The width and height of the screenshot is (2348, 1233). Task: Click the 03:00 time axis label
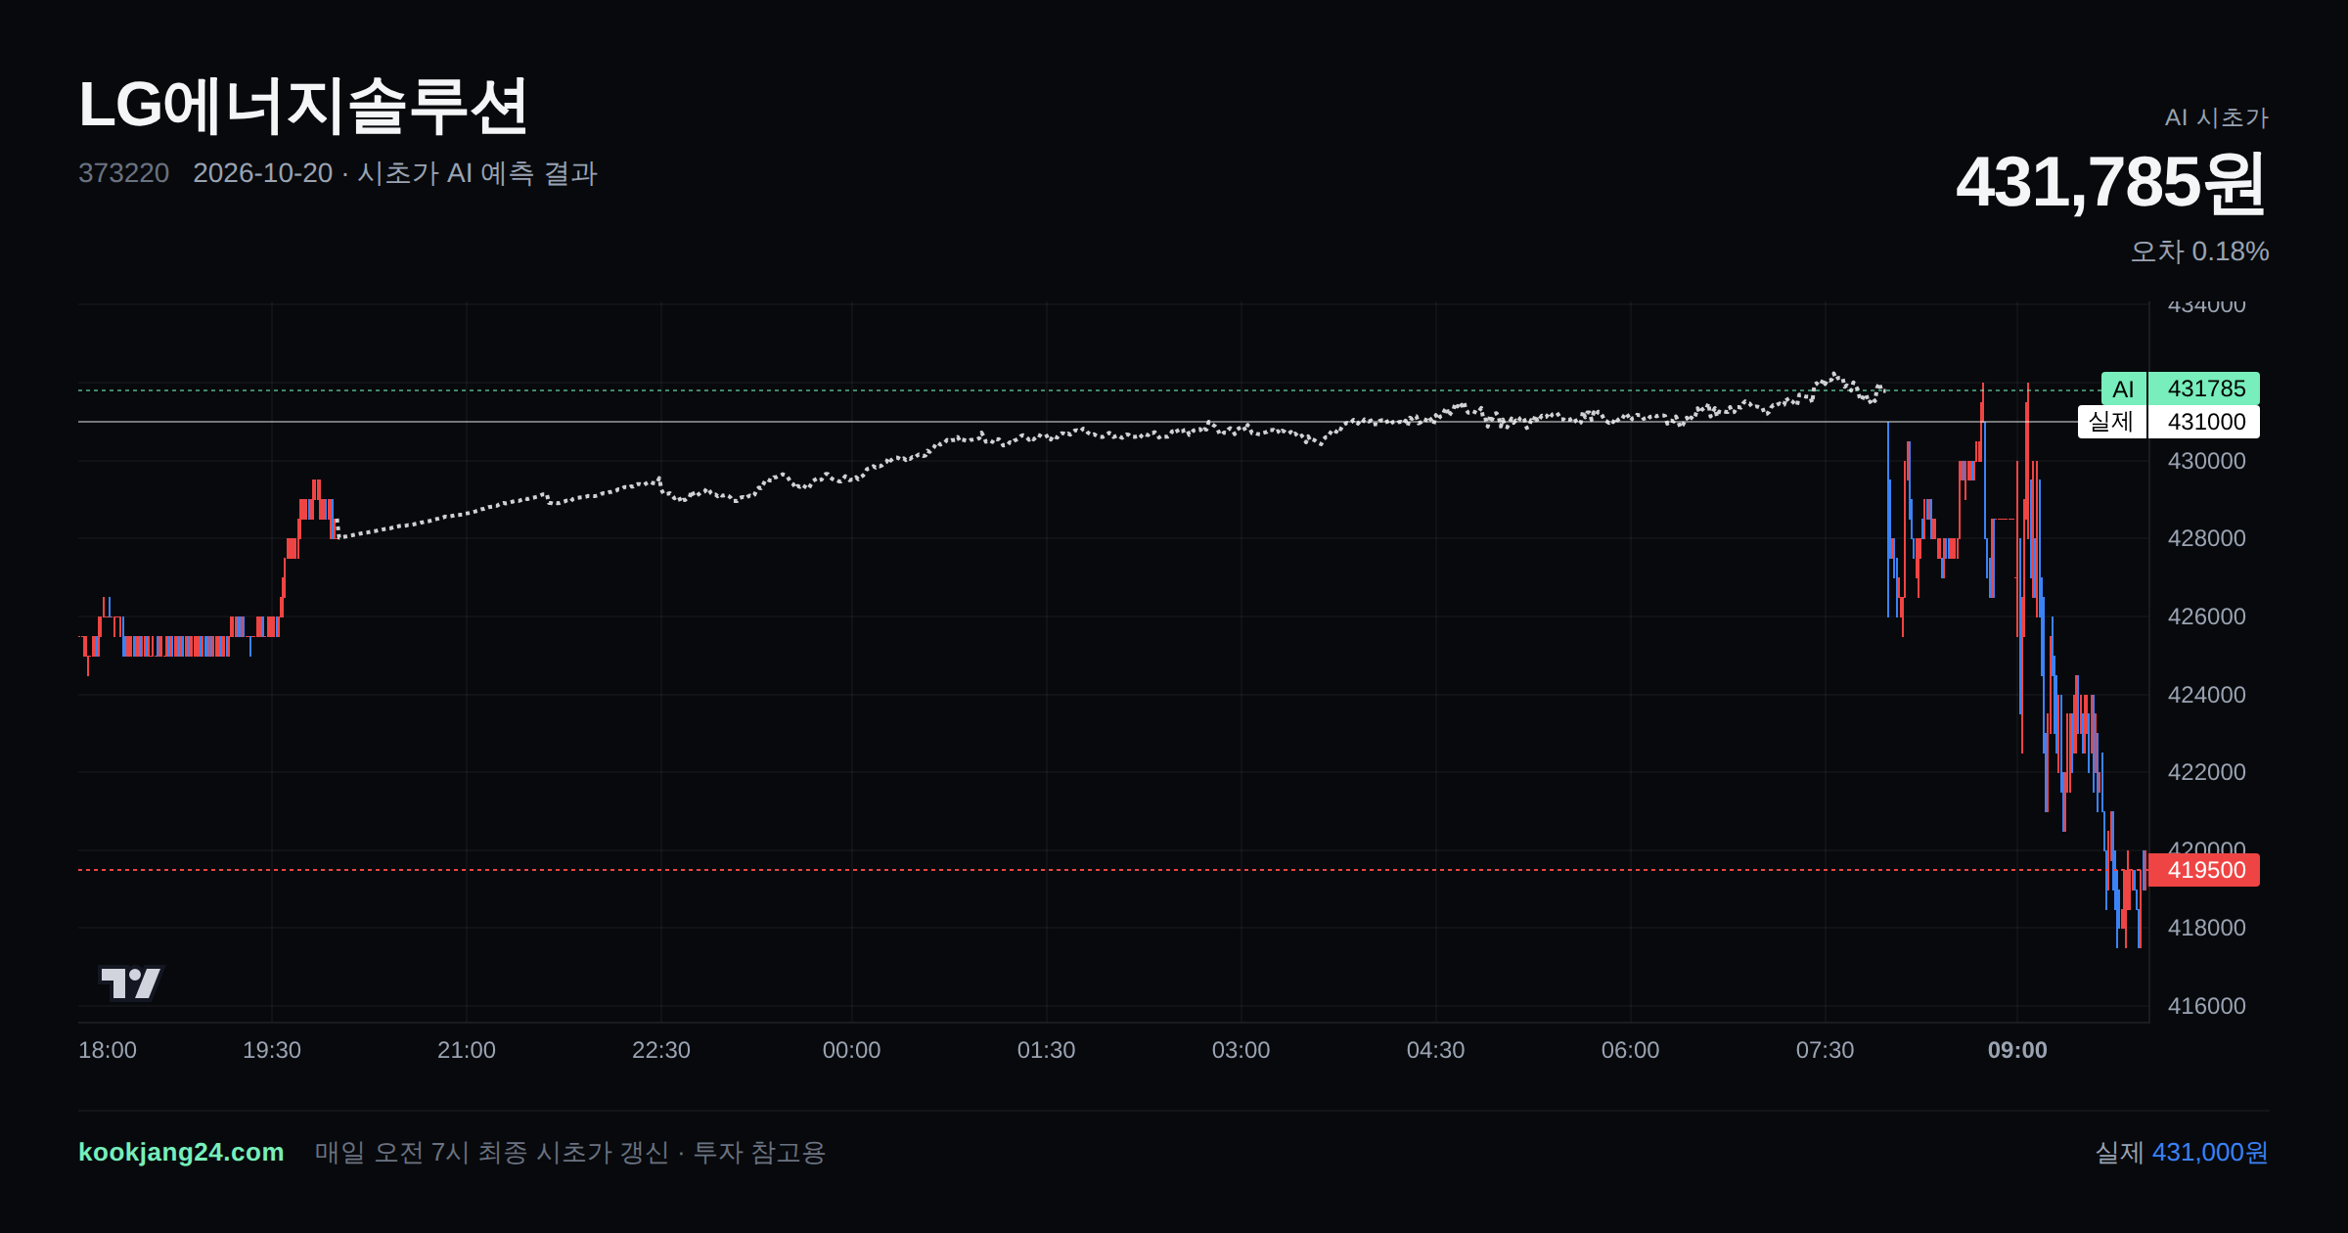(x=1241, y=1050)
